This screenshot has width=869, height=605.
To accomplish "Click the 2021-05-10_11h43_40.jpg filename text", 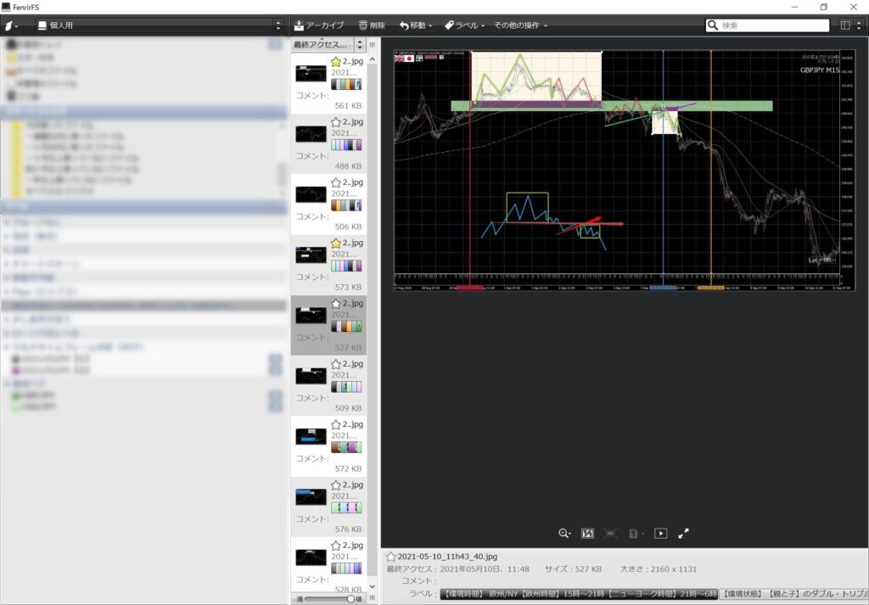I will tap(447, 557).
